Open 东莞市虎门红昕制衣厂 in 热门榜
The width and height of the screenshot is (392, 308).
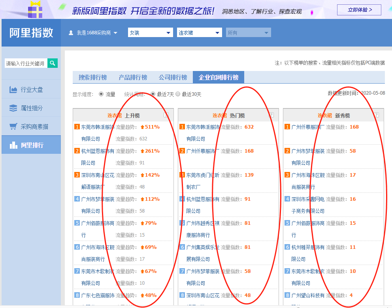click(203, 181)
